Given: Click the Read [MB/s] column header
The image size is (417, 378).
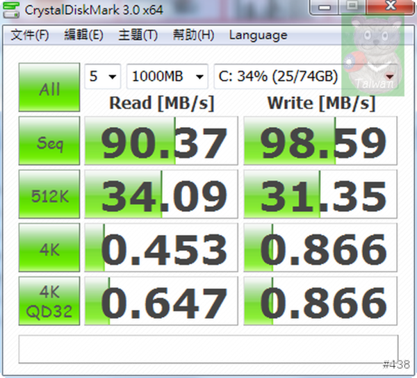Looking at the screenshot, I should point(162,103).
